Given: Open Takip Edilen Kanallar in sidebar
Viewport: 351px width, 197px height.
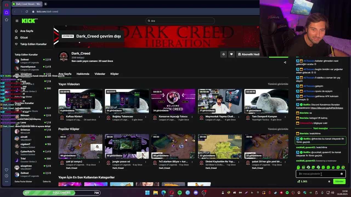Looking at the screenshot, I should tap(31, 44).
